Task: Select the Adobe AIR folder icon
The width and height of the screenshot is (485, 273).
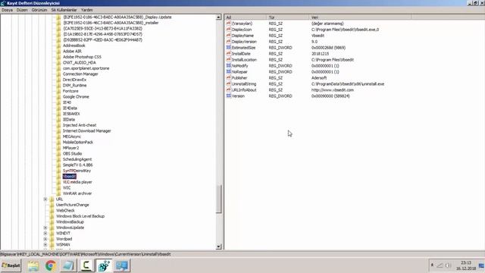Action: [58, 51]
